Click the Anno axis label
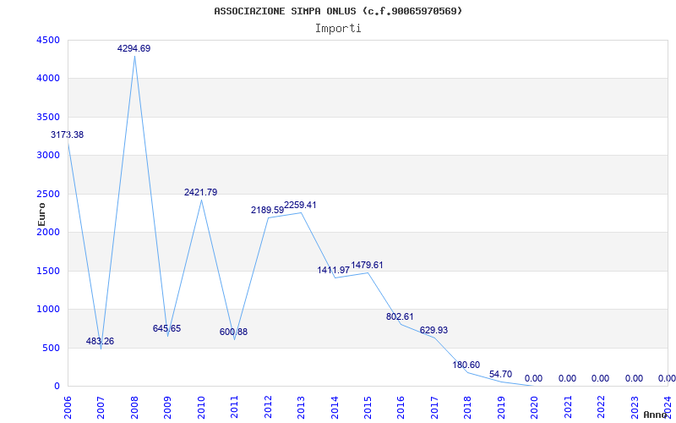Screen dimensions: 676x423 (x=655, y=415)
